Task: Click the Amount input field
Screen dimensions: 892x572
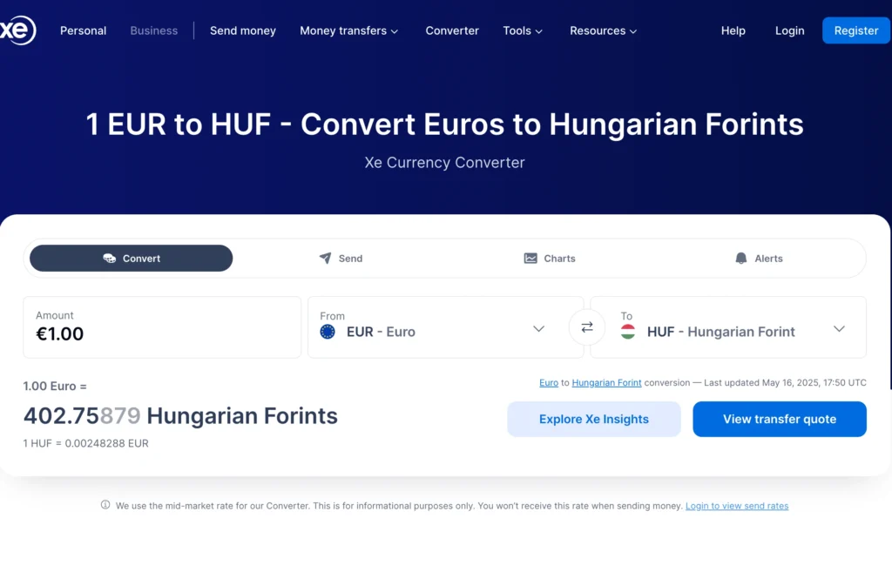Action: coord(162,327)
